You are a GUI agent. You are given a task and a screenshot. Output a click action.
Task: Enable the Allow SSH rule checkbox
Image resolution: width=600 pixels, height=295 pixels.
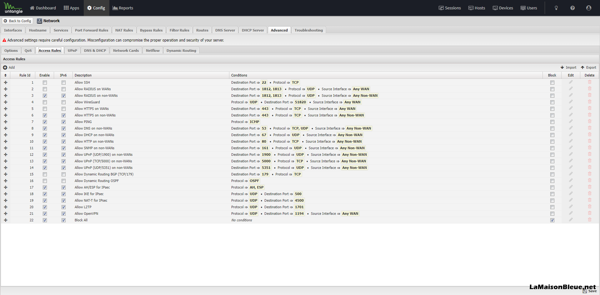pos(45,83)
